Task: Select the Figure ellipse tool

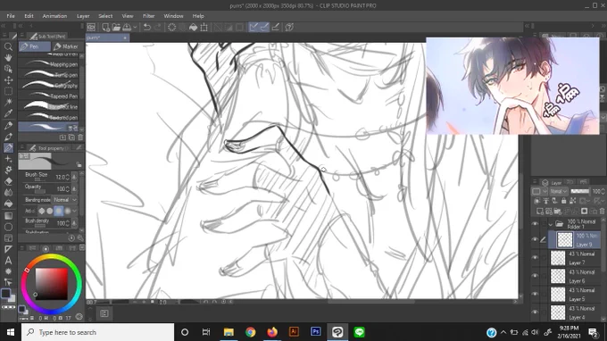Action: (8, 227)
